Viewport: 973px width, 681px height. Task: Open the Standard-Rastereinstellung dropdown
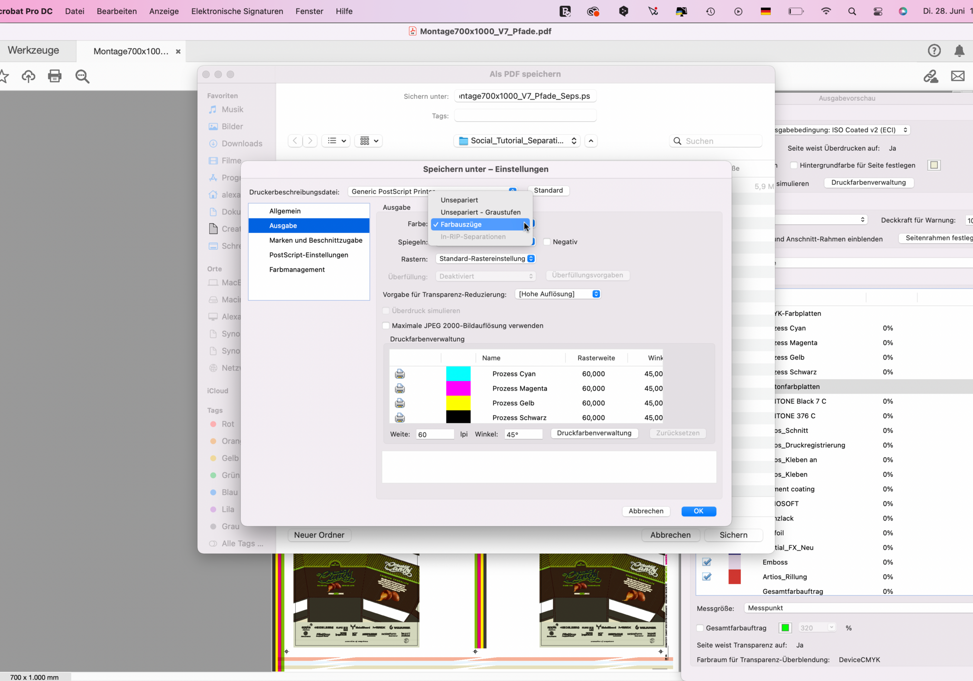click(485, 258)
